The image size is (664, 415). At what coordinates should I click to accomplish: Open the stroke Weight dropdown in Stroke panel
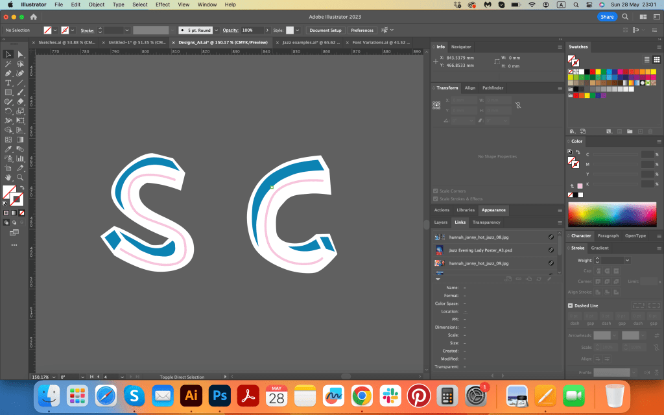[627, 260]
